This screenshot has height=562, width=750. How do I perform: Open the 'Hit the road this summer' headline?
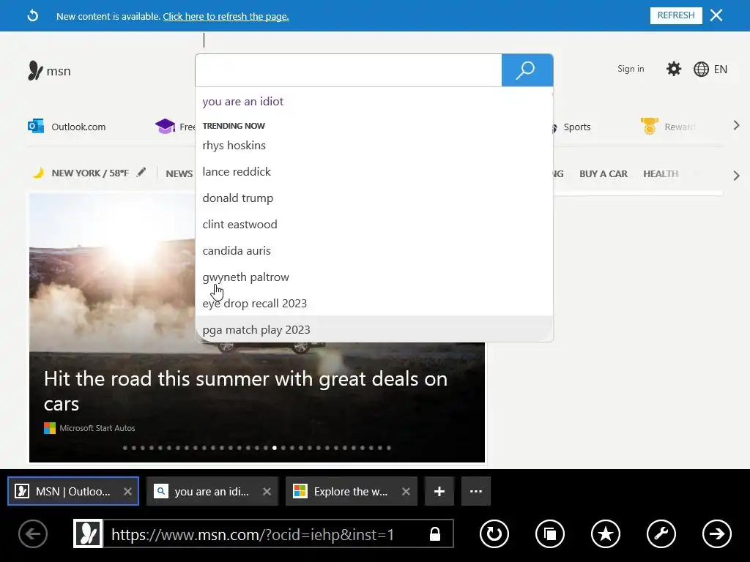coord(246,391)
